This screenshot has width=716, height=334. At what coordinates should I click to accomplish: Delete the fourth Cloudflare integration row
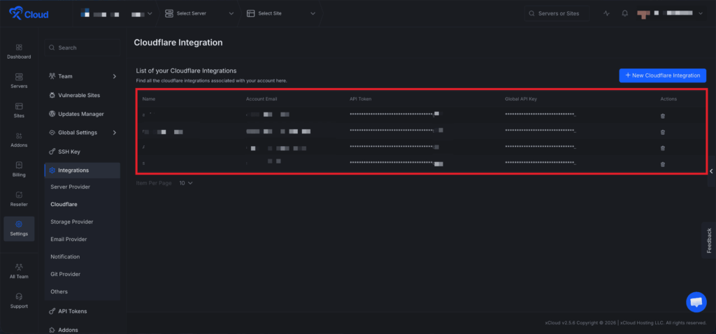(x=663, y=164)
